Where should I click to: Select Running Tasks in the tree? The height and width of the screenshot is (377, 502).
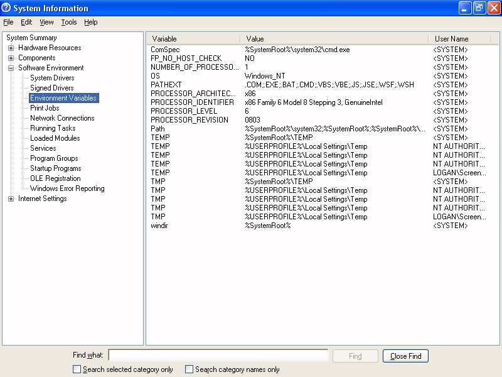53,128
